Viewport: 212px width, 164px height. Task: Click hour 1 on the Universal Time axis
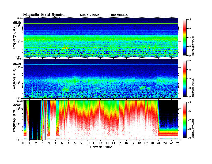(x=30, y=143)
